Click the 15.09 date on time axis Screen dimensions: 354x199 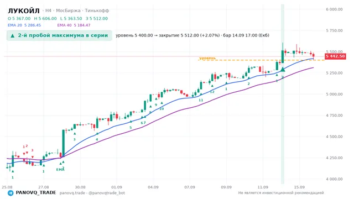point(299,187)
